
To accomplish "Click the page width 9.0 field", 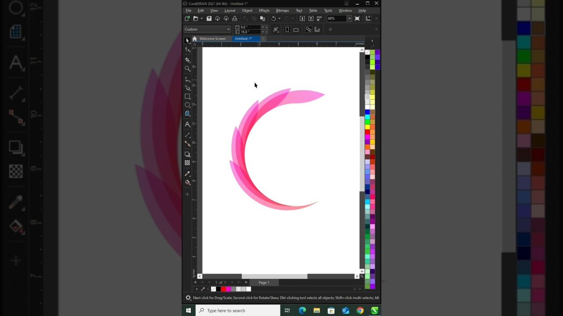I will (251, 27).
